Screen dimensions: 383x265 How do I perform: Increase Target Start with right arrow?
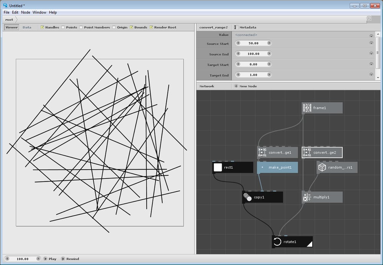269,64
